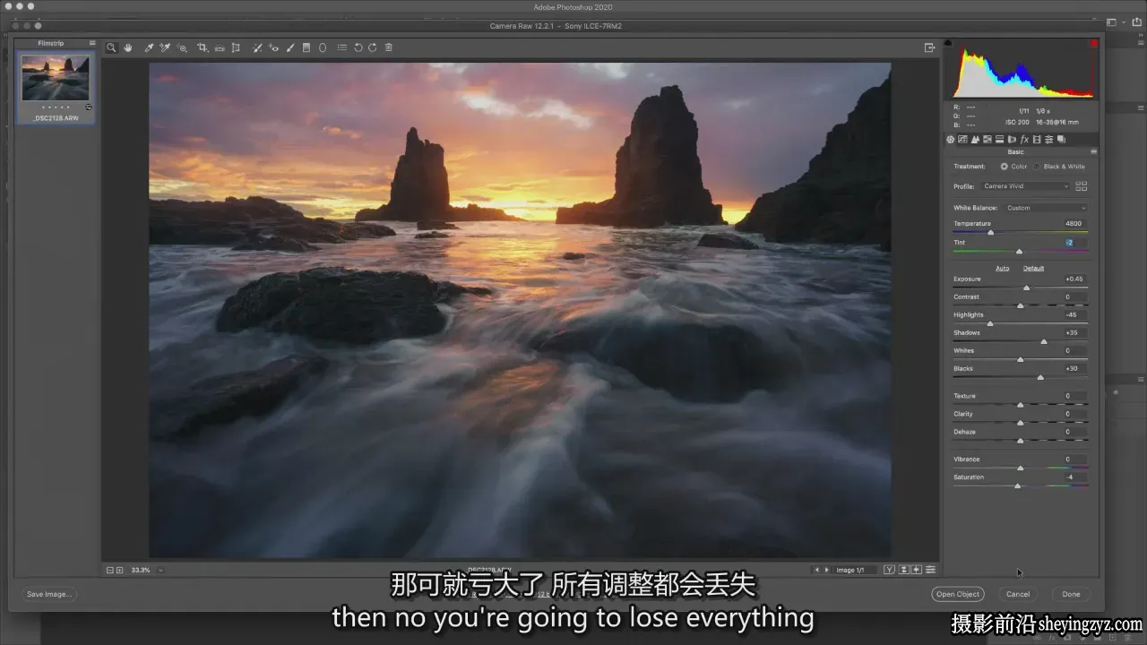The height and width of the screenshot is (645, 1147).
Task: Click the Highlights value field -45
Action: pos(1074,315)
